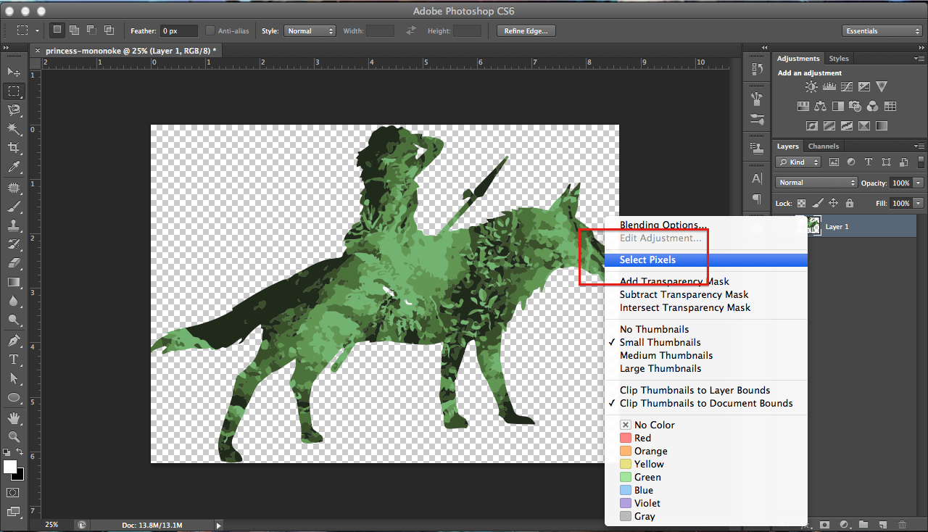This screenshot has height=532, width=928.
Task: Open the Fill slider dropdown arrow
Action: click(919, 204)
